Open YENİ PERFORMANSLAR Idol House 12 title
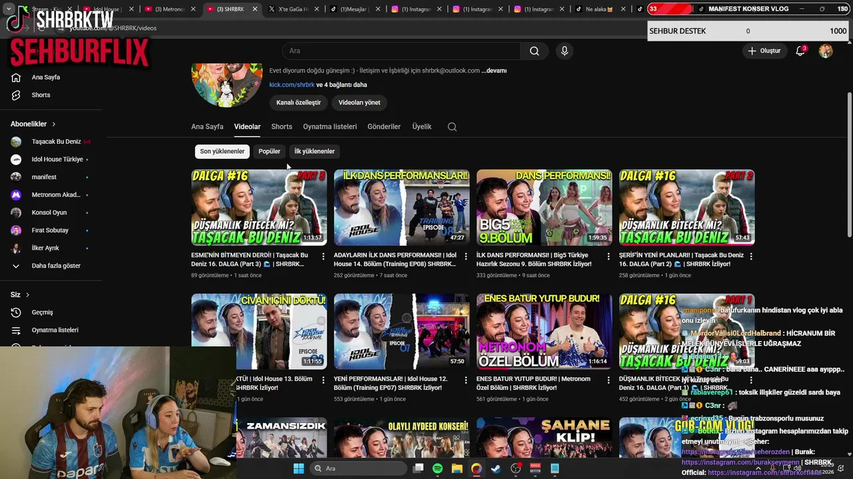853x479 pixels. point(391,383)
